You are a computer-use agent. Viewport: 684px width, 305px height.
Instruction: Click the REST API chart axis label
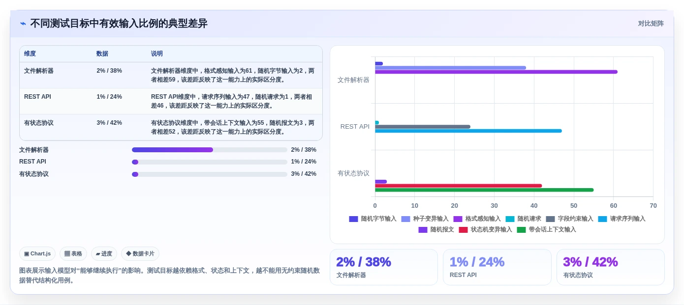coord(355,126)
